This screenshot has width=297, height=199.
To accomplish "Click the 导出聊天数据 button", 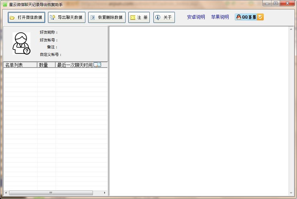I will (67, 17).
